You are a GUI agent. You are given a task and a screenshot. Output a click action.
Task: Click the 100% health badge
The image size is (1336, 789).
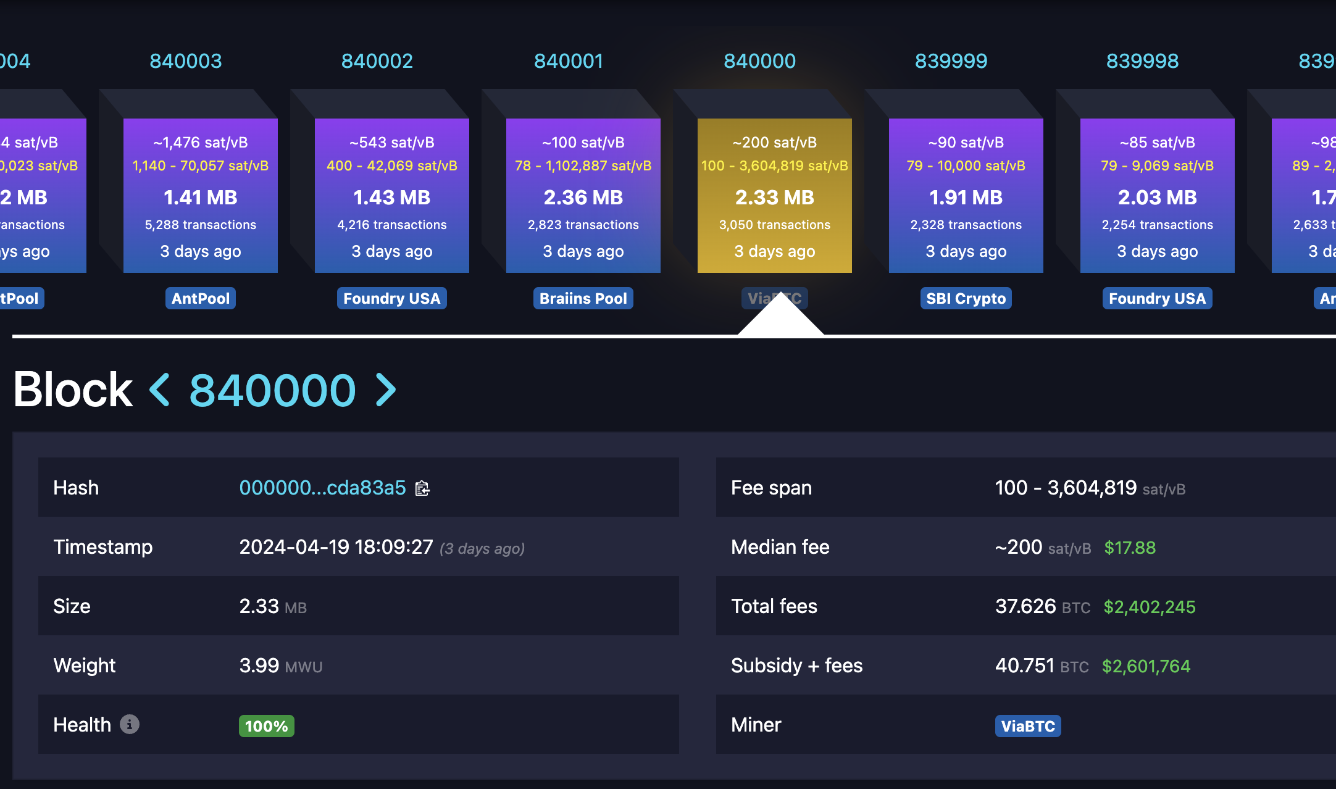(266, 726)
